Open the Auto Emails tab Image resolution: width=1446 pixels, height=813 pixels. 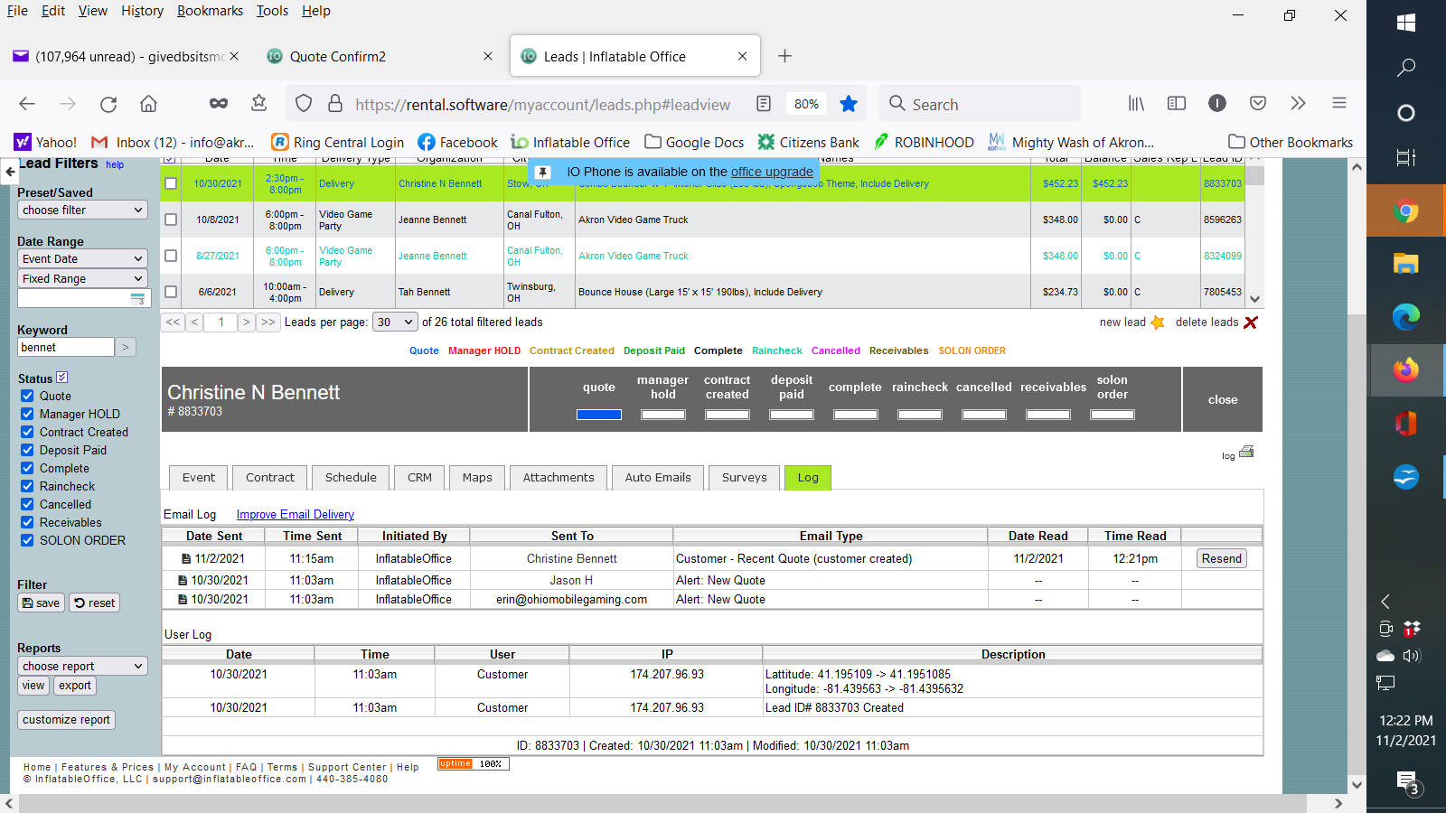[x=657, y=478]
